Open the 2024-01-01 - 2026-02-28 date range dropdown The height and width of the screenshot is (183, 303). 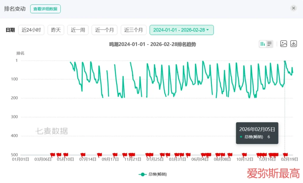point(181,30)
